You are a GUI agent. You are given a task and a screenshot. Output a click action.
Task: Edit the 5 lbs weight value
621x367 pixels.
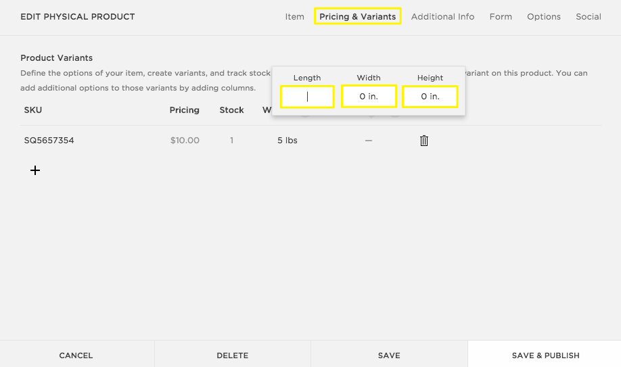tap(287, 141)
